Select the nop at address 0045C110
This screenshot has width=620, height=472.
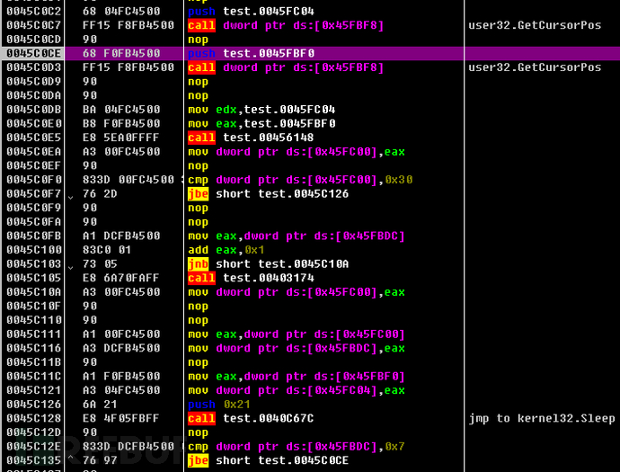(x=198, y=320)
